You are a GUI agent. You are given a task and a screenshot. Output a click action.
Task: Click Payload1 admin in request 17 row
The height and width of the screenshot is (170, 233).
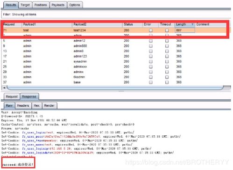tap(27, 56)
